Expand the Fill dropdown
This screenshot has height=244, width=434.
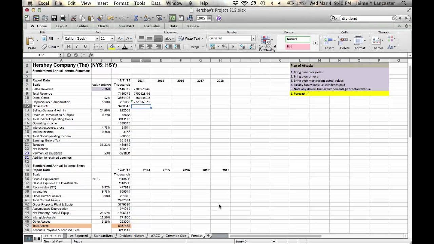click(58, 39)
